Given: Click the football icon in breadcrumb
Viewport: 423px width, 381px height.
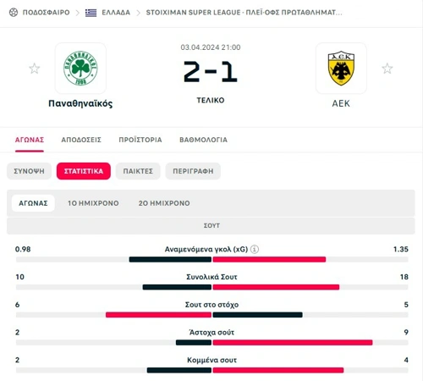Looking at the screenshot, I should pyautogui.click(x=14, y=13).
